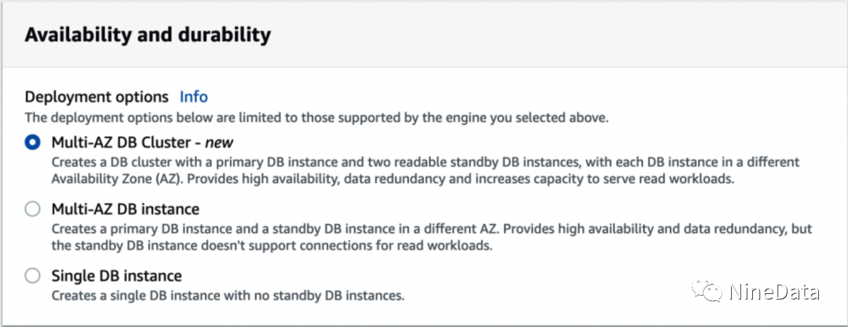Click the "Single DB instance" option label
Image resolution: width=848 pixels, height=327 pixels.
point(116,276)
